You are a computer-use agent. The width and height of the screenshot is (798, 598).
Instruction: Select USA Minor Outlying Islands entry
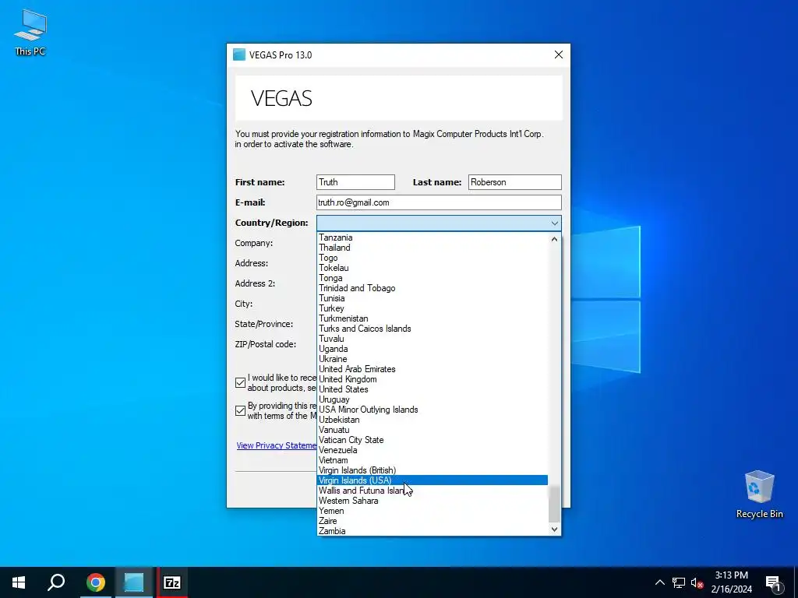click(433, 410)
